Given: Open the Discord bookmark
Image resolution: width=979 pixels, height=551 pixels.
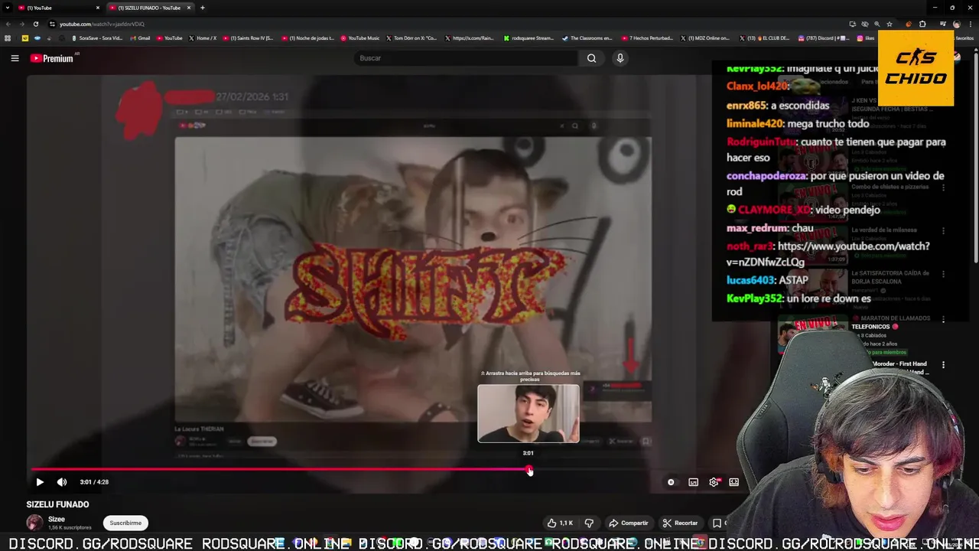Looking at the screenshot, I should tap(823, 38).
